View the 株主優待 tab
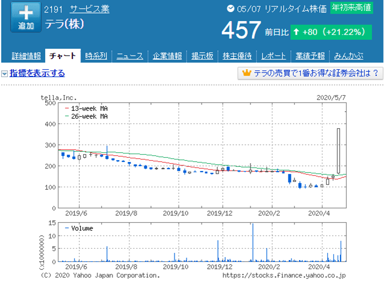 click(x=237, y=56)
